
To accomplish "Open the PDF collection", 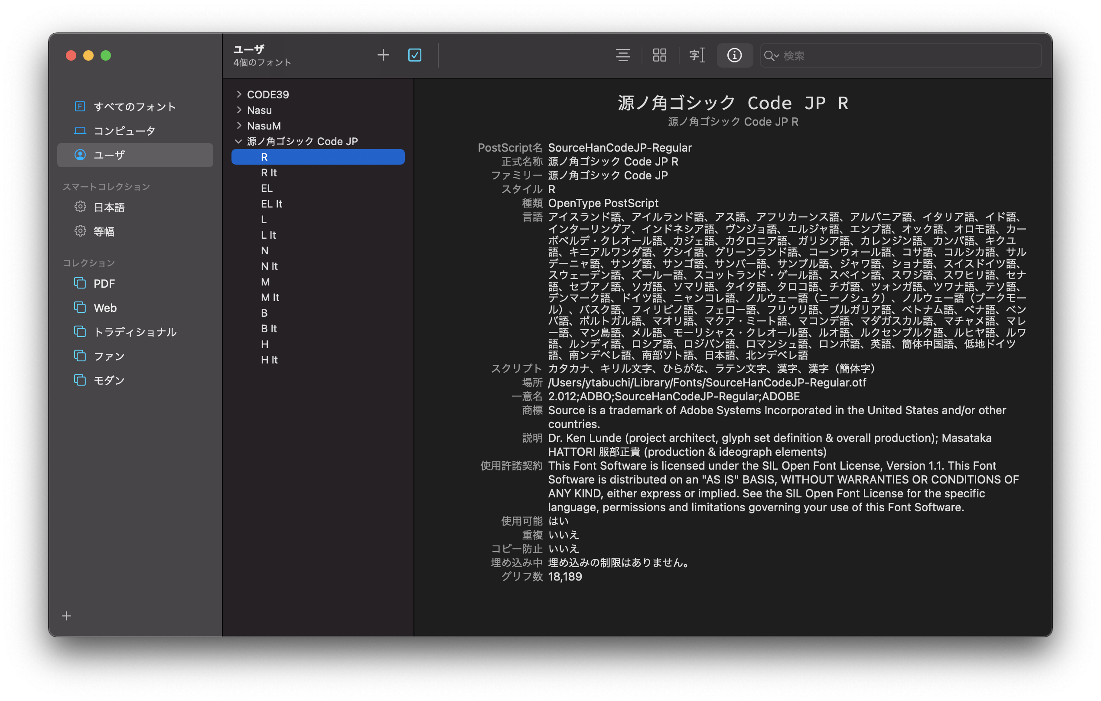I will coord(135,283).
